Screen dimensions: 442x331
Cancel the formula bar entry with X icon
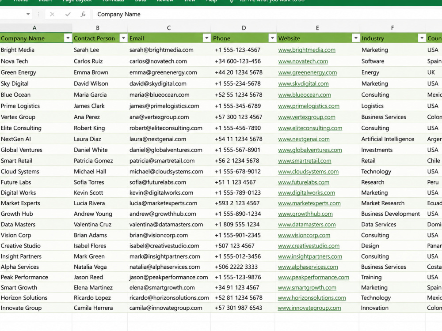tap(52, 15)
